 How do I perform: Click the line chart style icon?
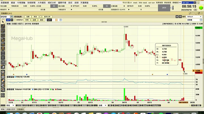(x=49, y=20)
